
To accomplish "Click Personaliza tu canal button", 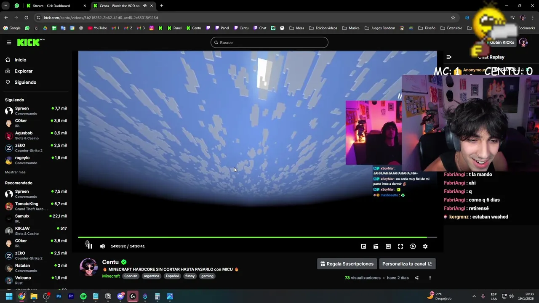I will pyautogui.click(x=407, y=264).
